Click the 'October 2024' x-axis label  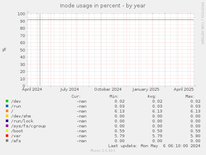pyautogui.click(x=108, y=89)
